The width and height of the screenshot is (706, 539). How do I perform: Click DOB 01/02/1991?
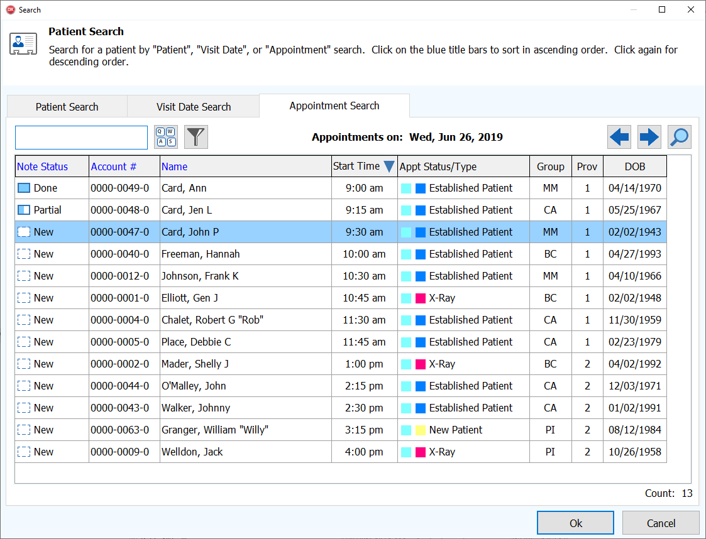point(635,408)
